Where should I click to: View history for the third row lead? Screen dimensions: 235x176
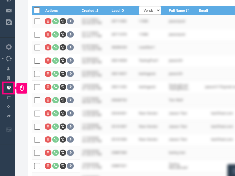coord(63,48)
